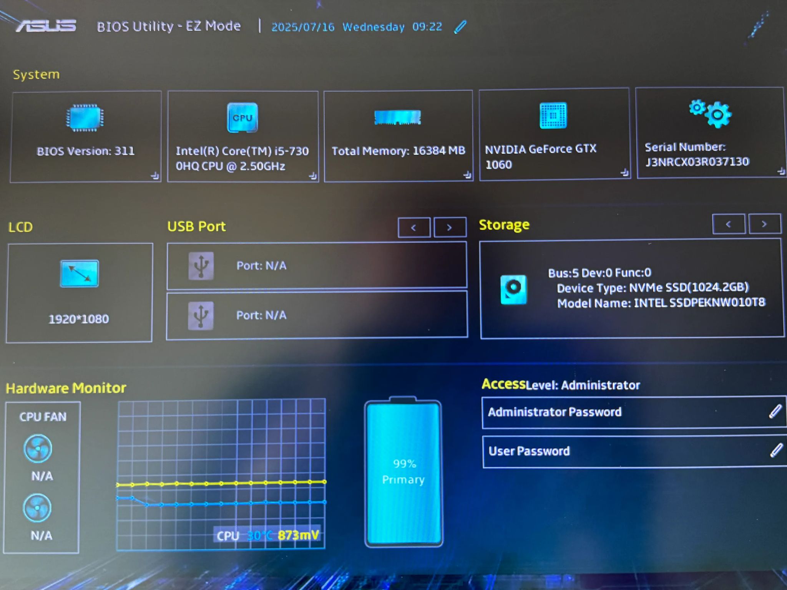Image resolution: width=787 pixels, height=590 pixels.
Task: Click the lower CPU fan icon
Action: pos(37,508)
